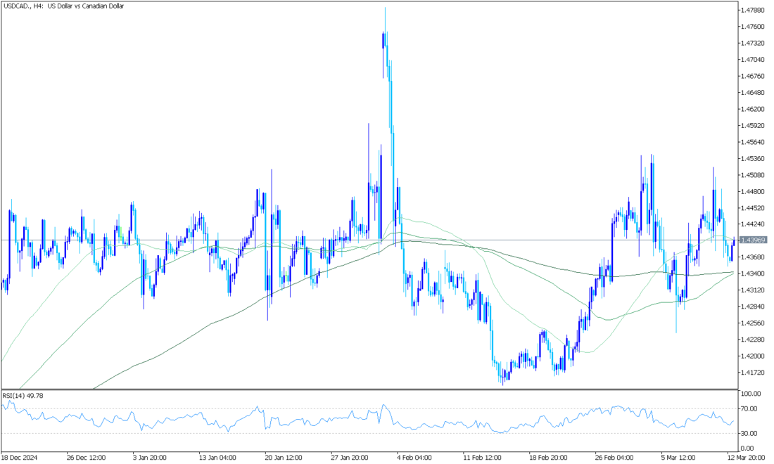
Task: Click the 1.44520 price axis label
Action: [752, 207]
